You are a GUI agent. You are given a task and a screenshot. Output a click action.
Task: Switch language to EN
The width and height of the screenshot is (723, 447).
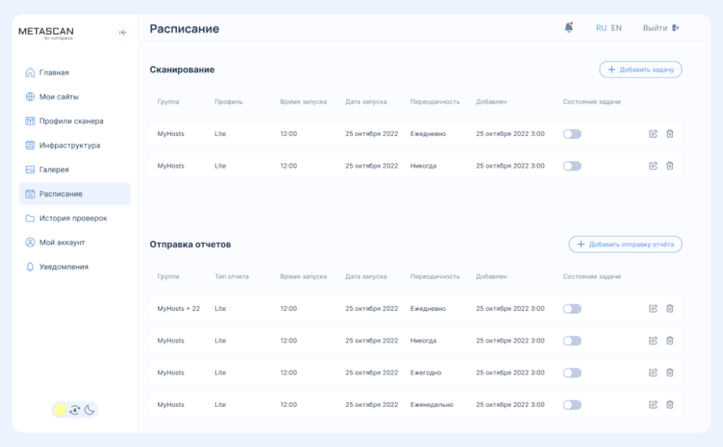tap(616, 27)
